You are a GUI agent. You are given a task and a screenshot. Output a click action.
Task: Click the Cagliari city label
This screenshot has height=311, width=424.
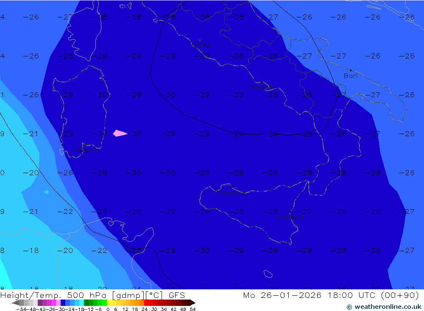coord(86,150)
